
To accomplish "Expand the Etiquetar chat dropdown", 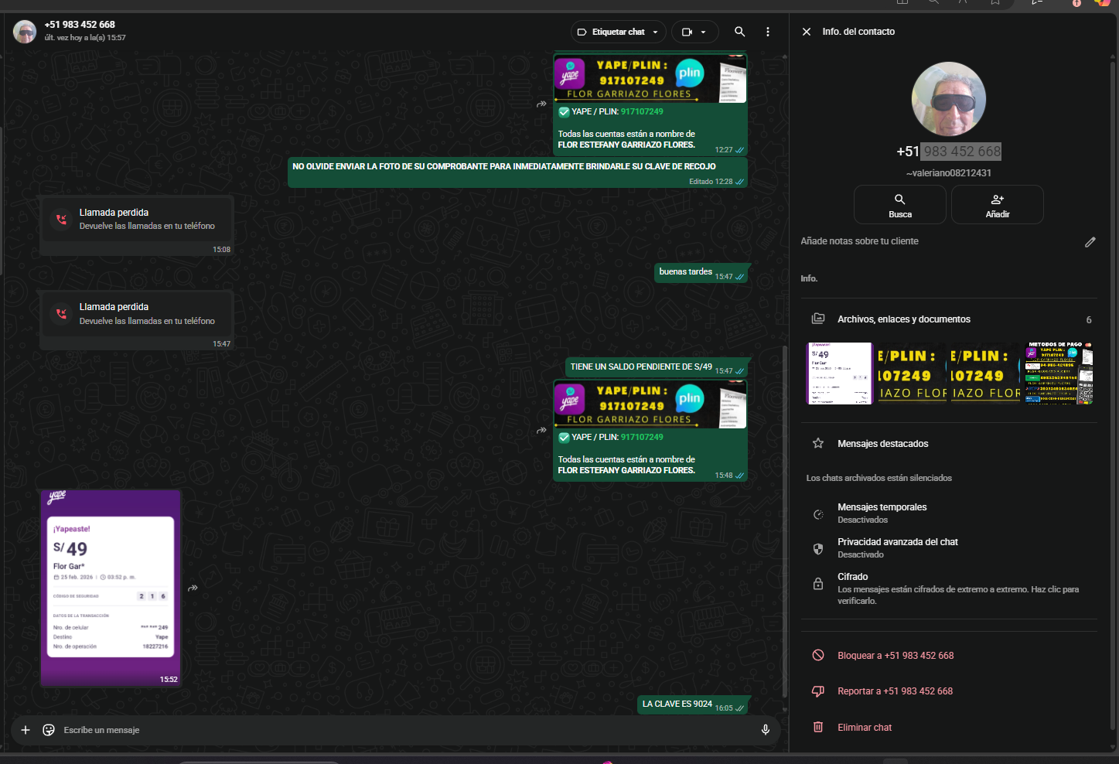I will (655, 32).
